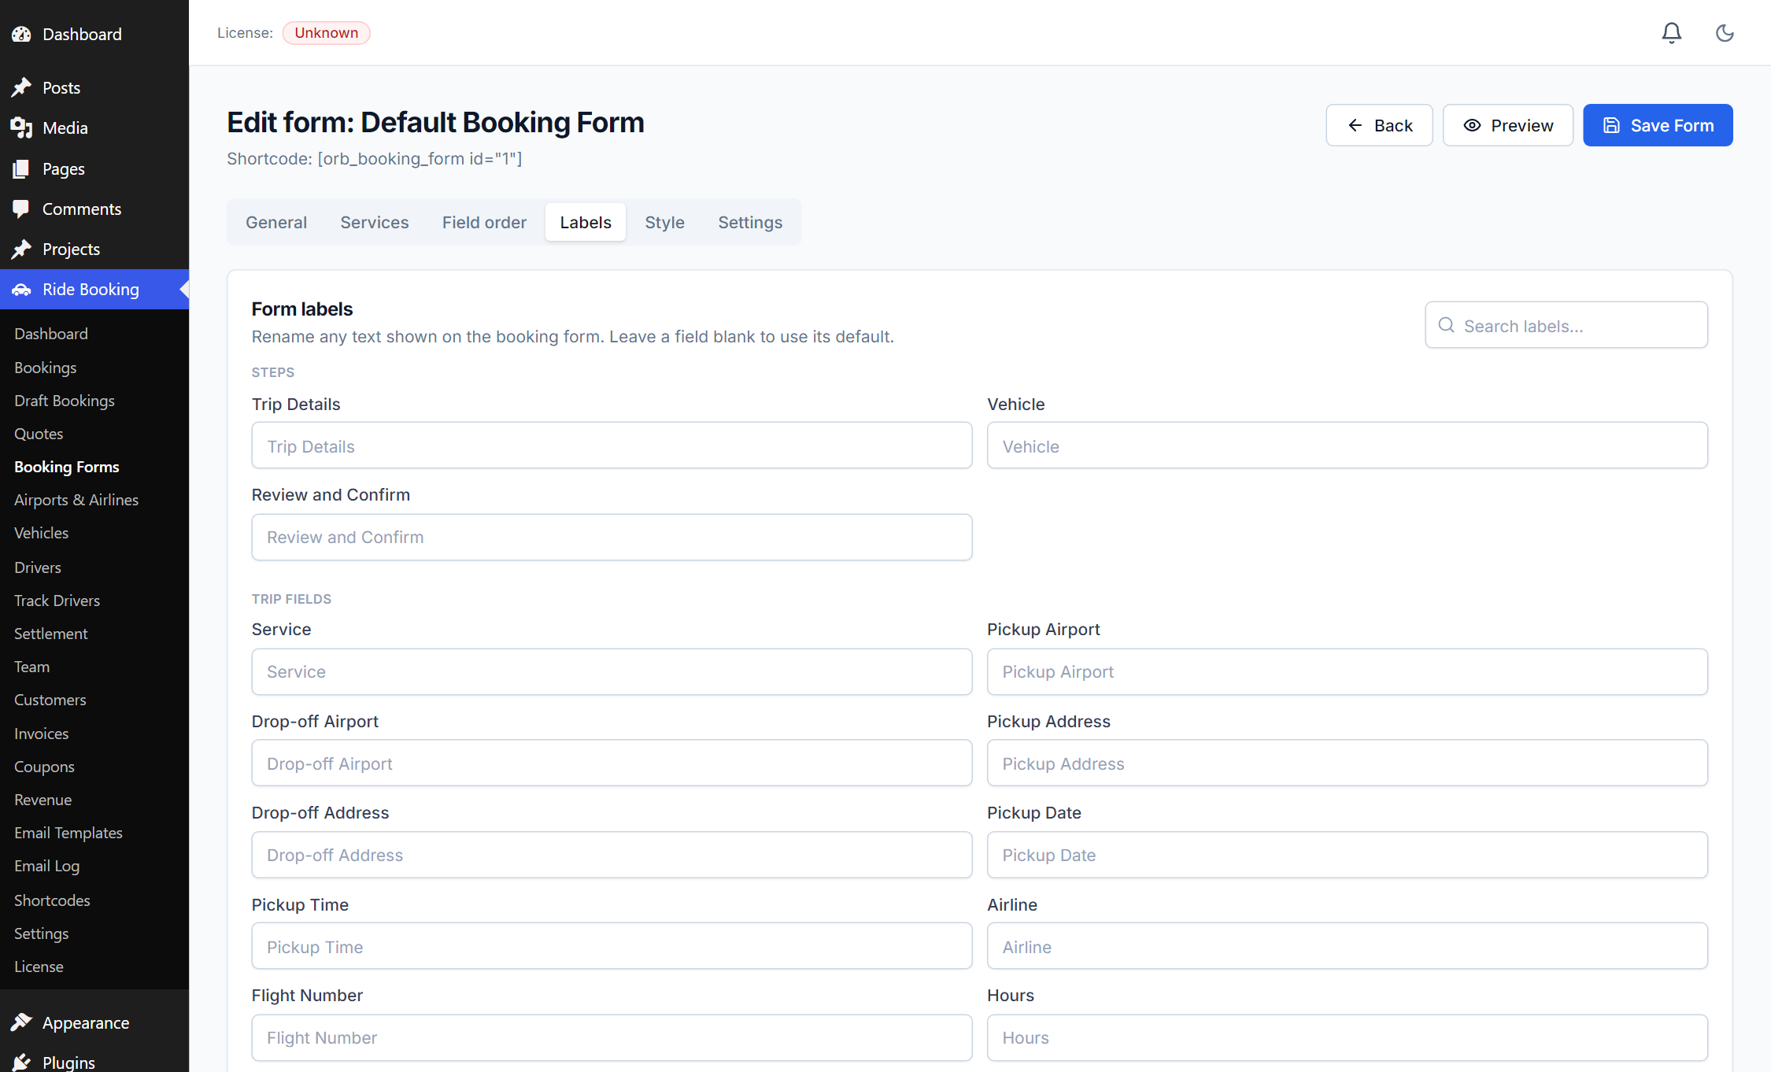The height and width of the screenshot is (1072, 1771).
Task: Focus the Search labels field
Action: click(1566, 325)
